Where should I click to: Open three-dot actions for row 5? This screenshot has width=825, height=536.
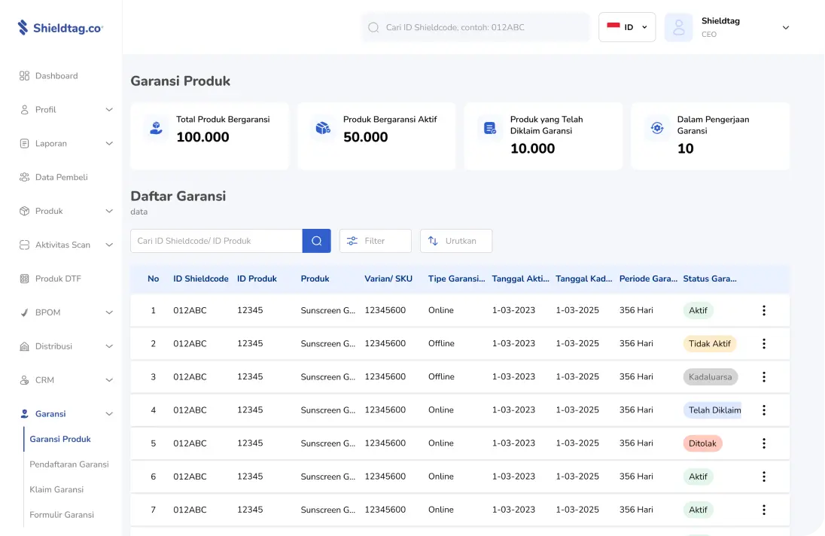[x=763, y=443]
